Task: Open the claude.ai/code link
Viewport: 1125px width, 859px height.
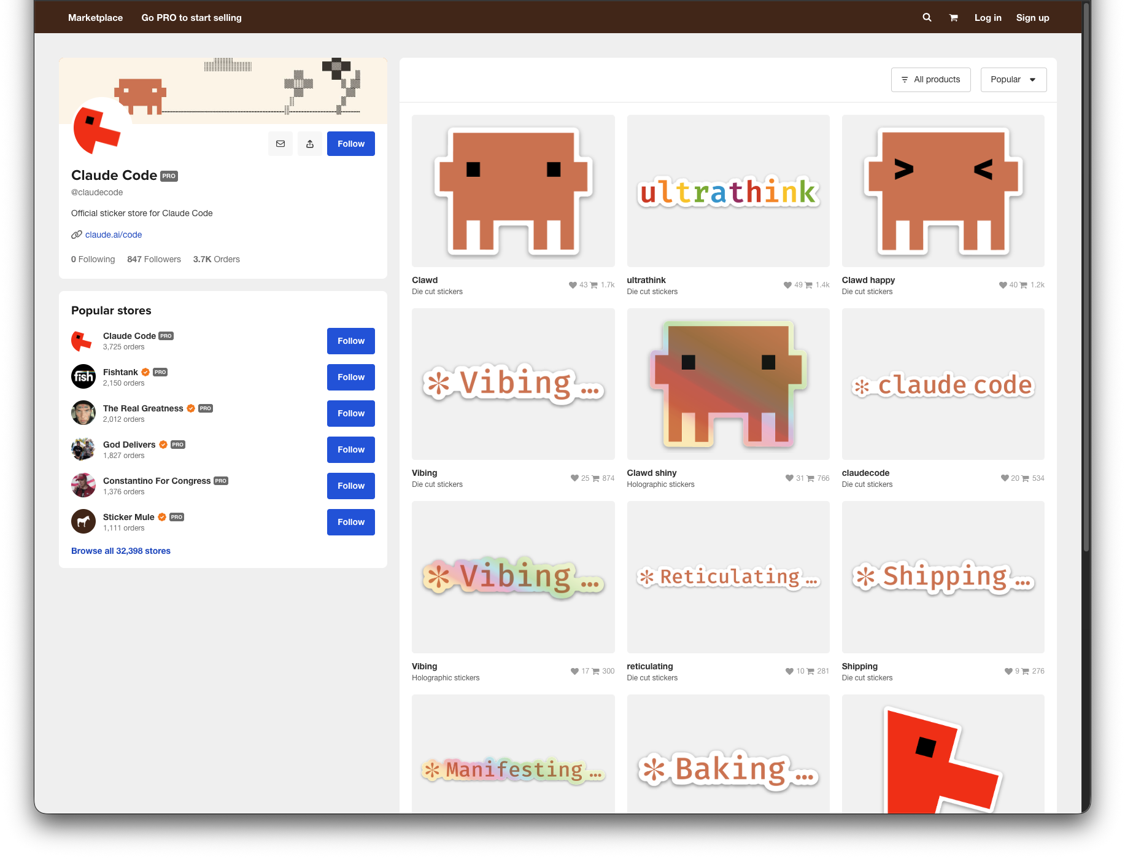Action: tap(114, 235)
